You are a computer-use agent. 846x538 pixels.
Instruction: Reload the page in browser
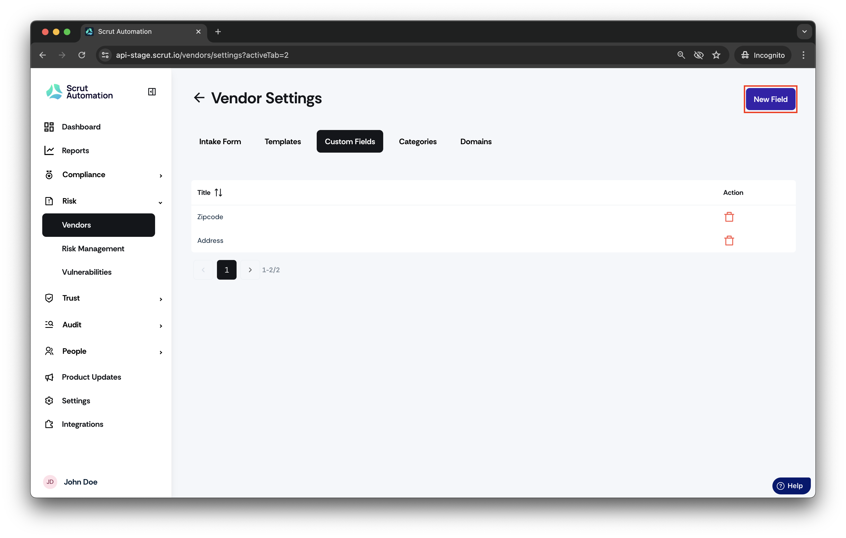click(82, 55)
